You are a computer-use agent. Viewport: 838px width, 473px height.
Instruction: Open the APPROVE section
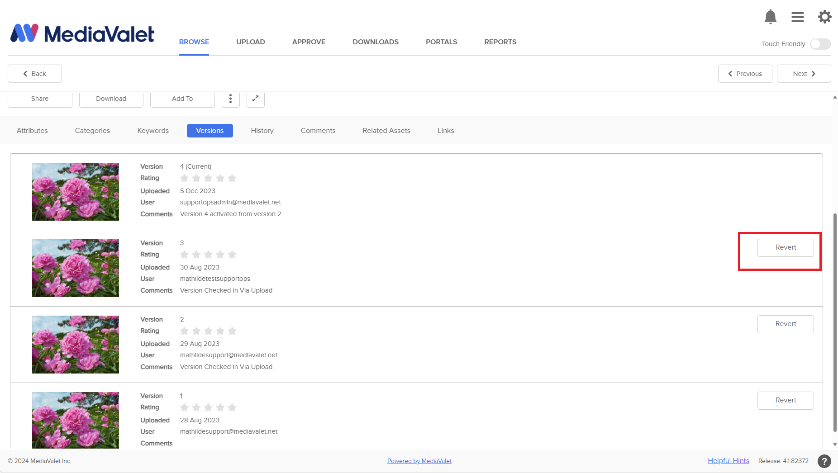309,42
